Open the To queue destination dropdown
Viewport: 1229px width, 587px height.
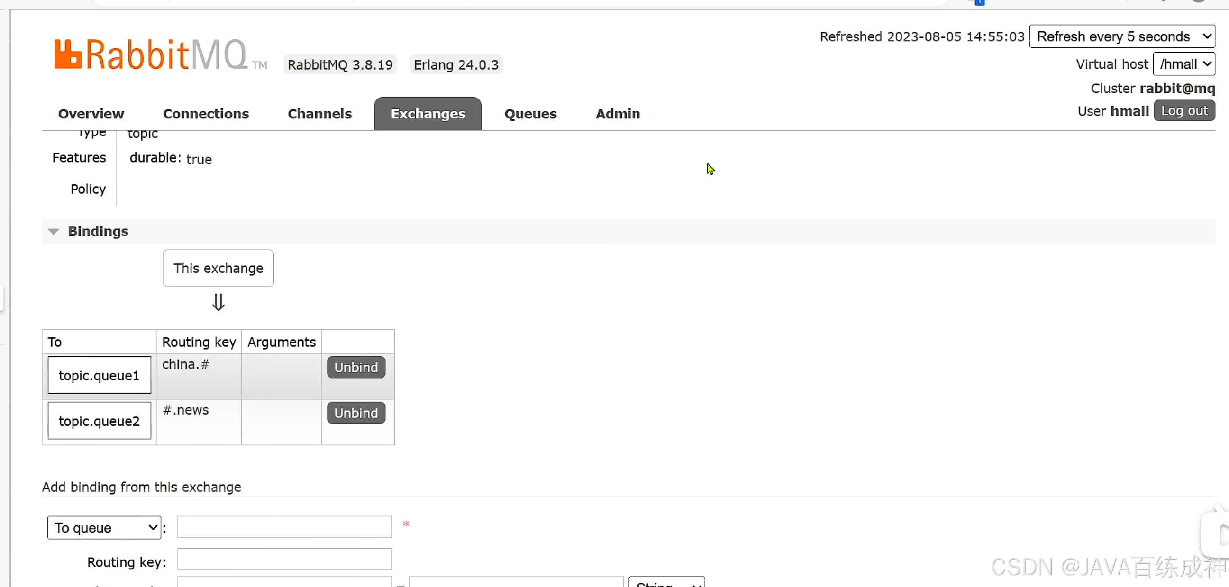[x=104, y=527]
